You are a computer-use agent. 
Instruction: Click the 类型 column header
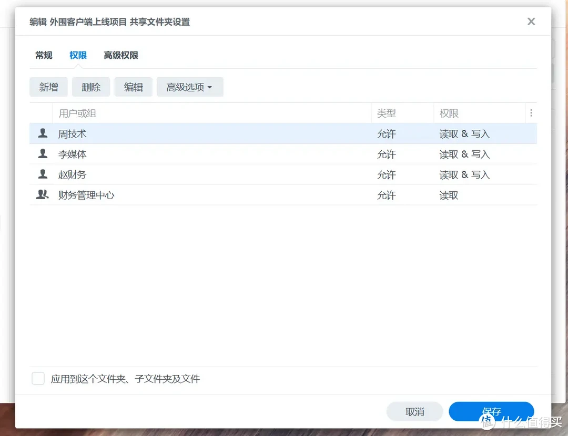coord(387,113)
